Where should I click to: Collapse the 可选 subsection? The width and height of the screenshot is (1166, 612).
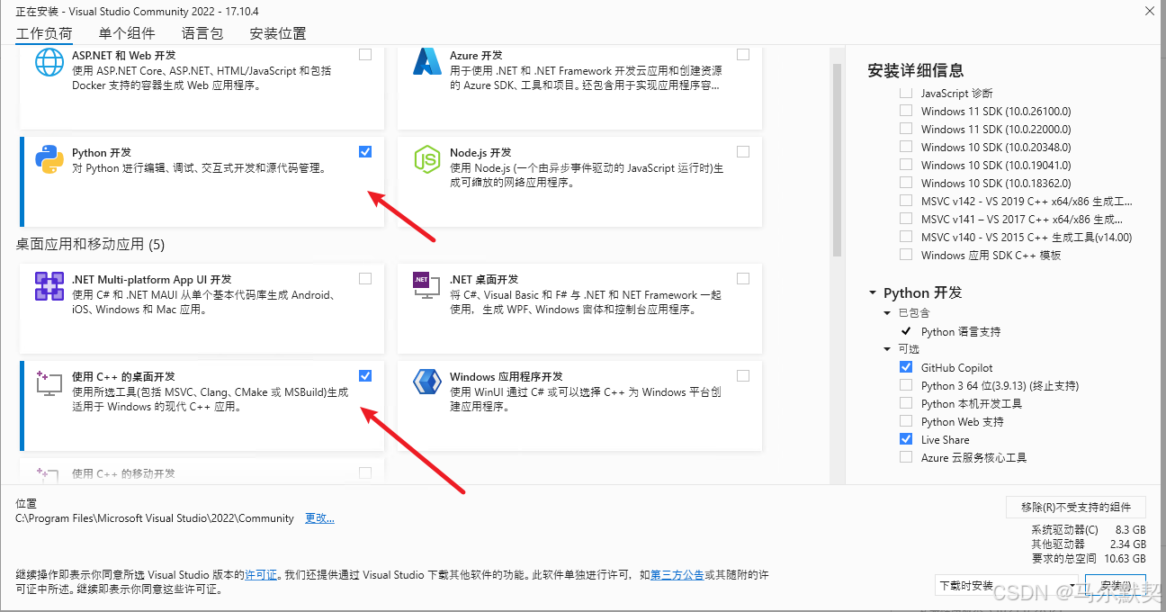(887, 349)
